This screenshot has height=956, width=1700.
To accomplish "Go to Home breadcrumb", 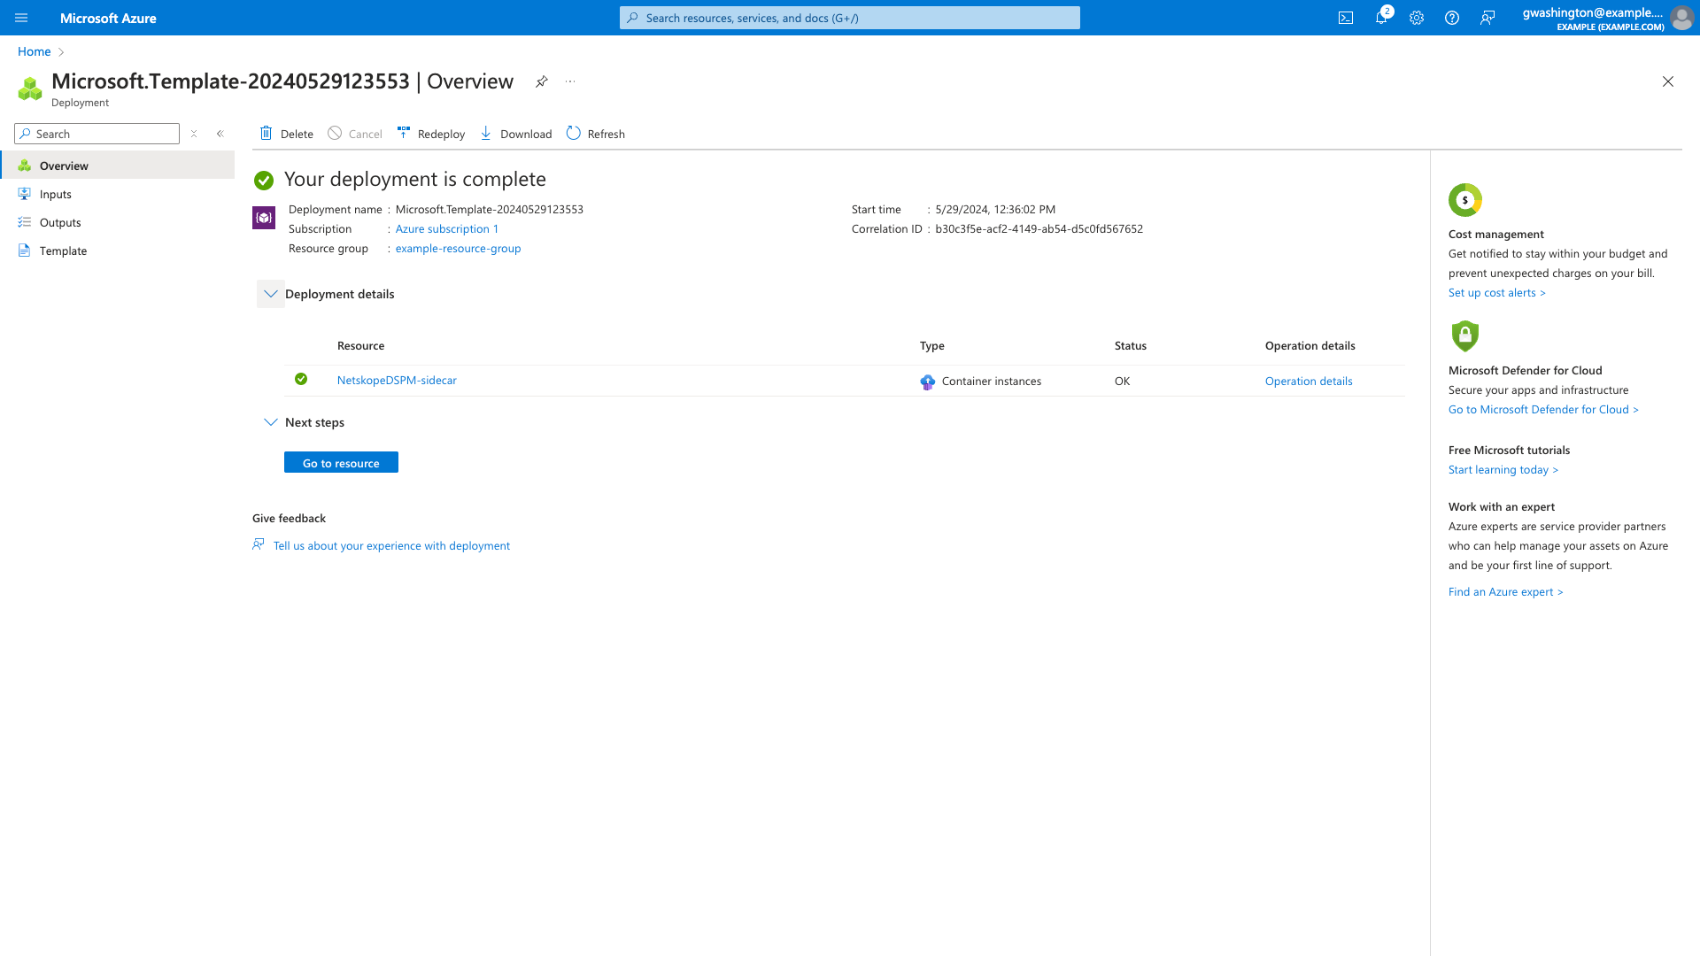I will (35, 51).
